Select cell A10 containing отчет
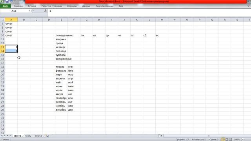This screenshot has width=251, height=141. [x=11, y=35]
